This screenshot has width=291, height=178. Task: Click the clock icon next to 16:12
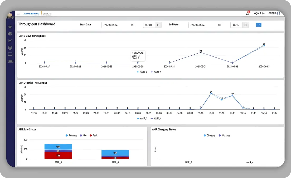coord(246,25)
